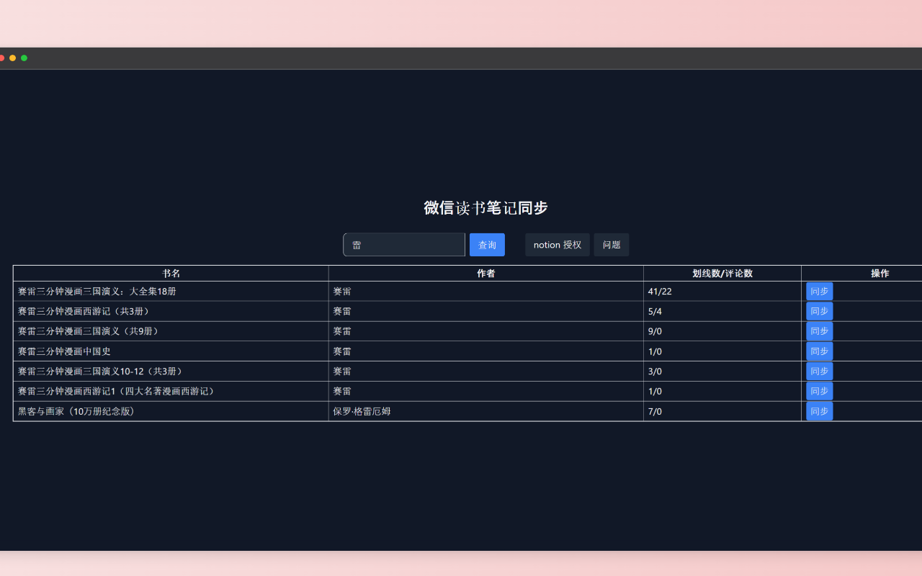Select book title 赛雷三分钟漫画三国演义（共9册）
This screenshot has height=576, width=922.
tap(89, 331)
